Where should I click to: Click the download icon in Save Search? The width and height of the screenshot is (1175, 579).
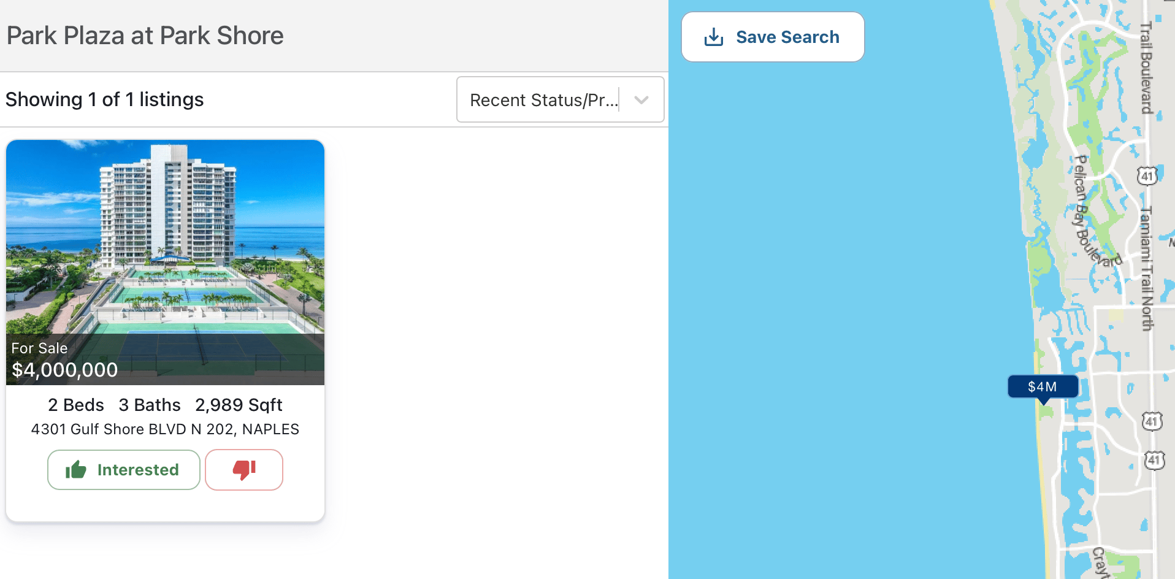coord(714,37)
